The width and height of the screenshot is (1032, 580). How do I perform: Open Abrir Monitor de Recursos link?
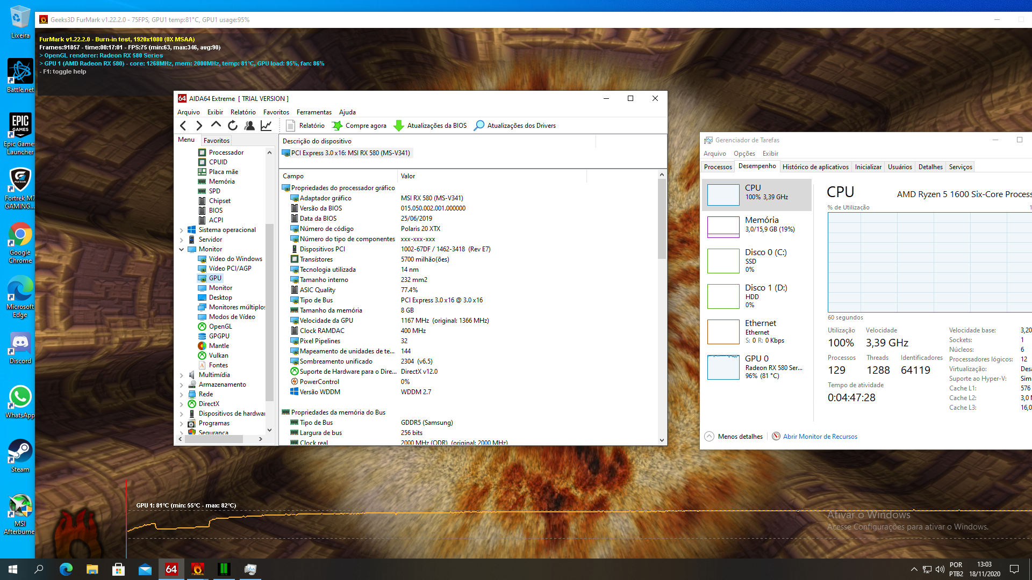(x=814, y=437)
